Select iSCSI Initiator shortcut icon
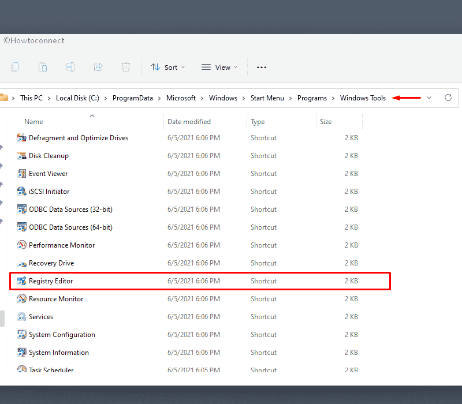 coord(21,192)
